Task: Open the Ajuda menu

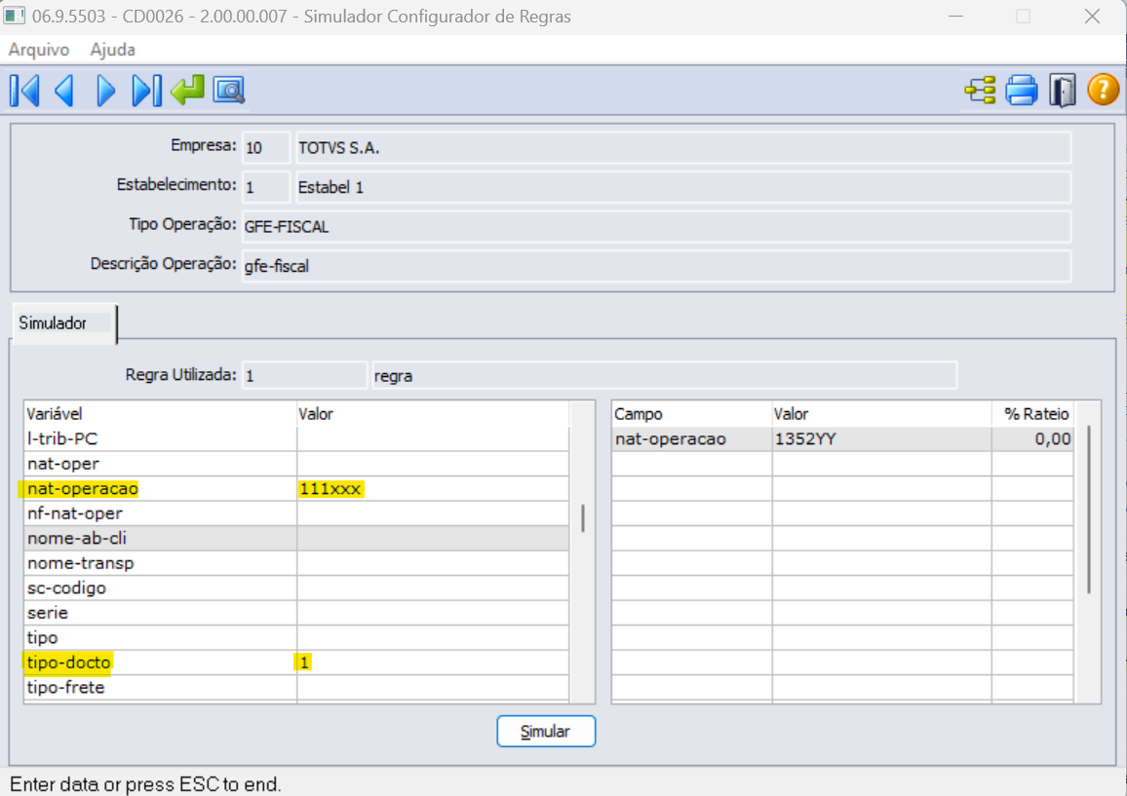Action: (113, 50)
